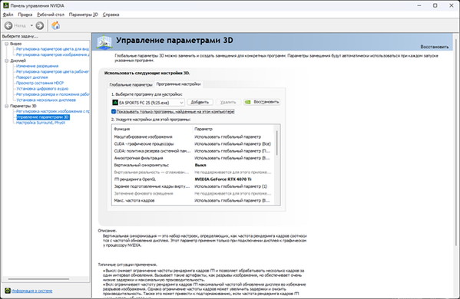The image size is (460, 299).
Task: Select the Макс. частота кадров row
Action: point(193,201)
